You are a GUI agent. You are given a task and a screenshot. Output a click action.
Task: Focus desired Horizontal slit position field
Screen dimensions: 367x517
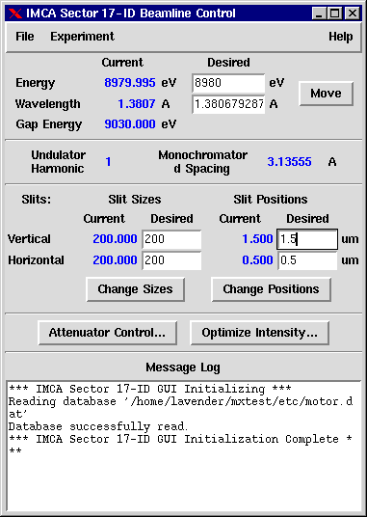pyautogui.click(x=307, y=260)
